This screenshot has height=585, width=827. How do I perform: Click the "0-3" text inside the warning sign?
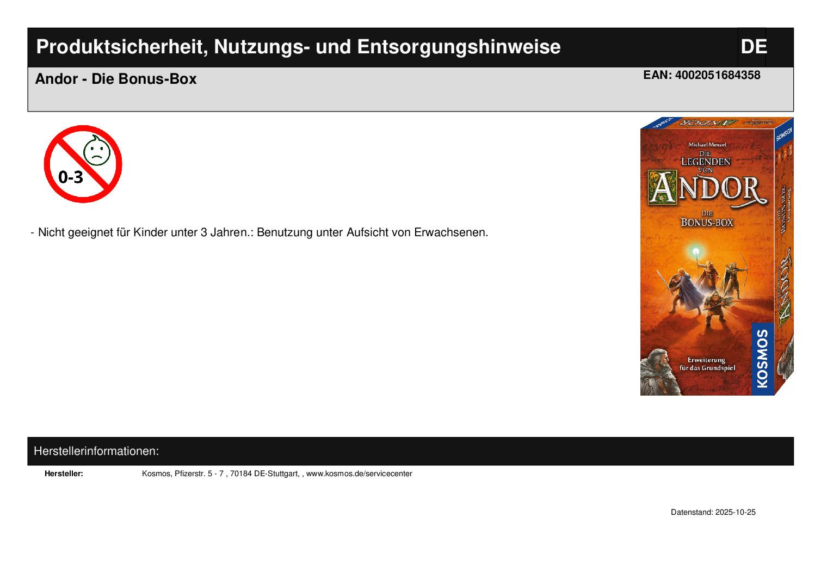coord(71,177)
